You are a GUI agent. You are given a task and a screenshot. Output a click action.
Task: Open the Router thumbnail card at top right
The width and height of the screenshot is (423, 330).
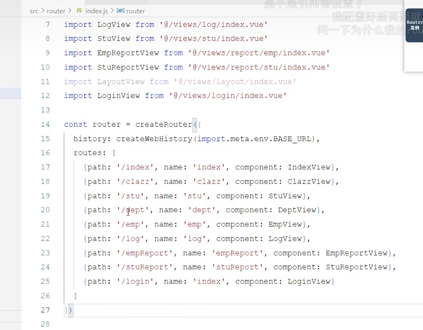pyautogui.click(x=414, y=25)
